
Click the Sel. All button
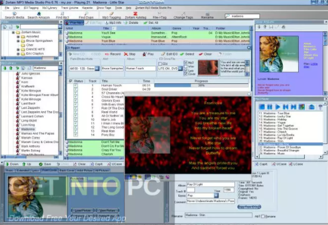(x=151, y=23)
